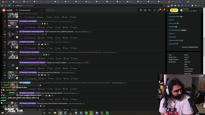Open Reddit Premium footer link

click(174, 60)
